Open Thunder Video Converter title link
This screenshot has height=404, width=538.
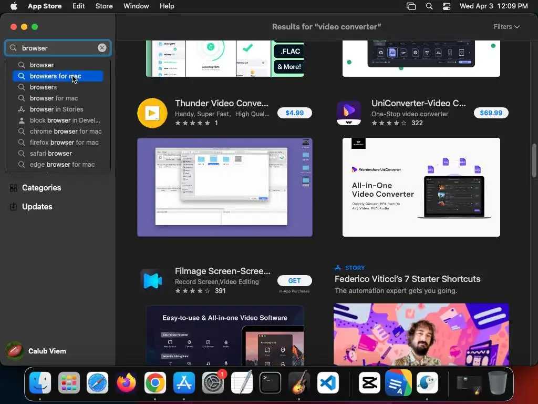pos(222,103)
